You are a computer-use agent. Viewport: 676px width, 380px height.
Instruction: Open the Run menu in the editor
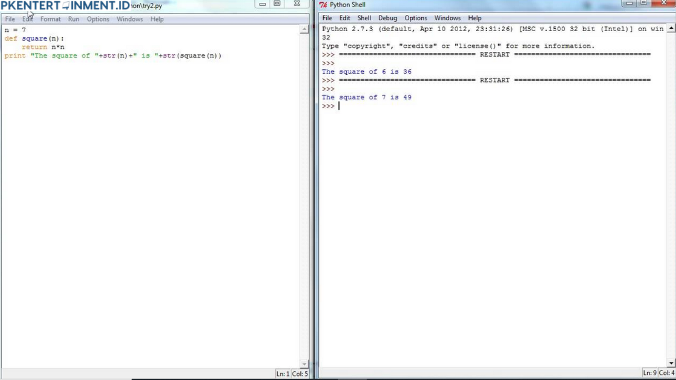pyautogui.click(x=73, y=19)
